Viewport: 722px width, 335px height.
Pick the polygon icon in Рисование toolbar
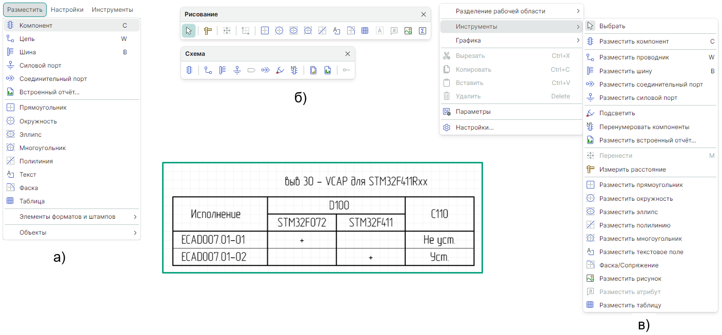pyautogui.click(x=308, y=31)
